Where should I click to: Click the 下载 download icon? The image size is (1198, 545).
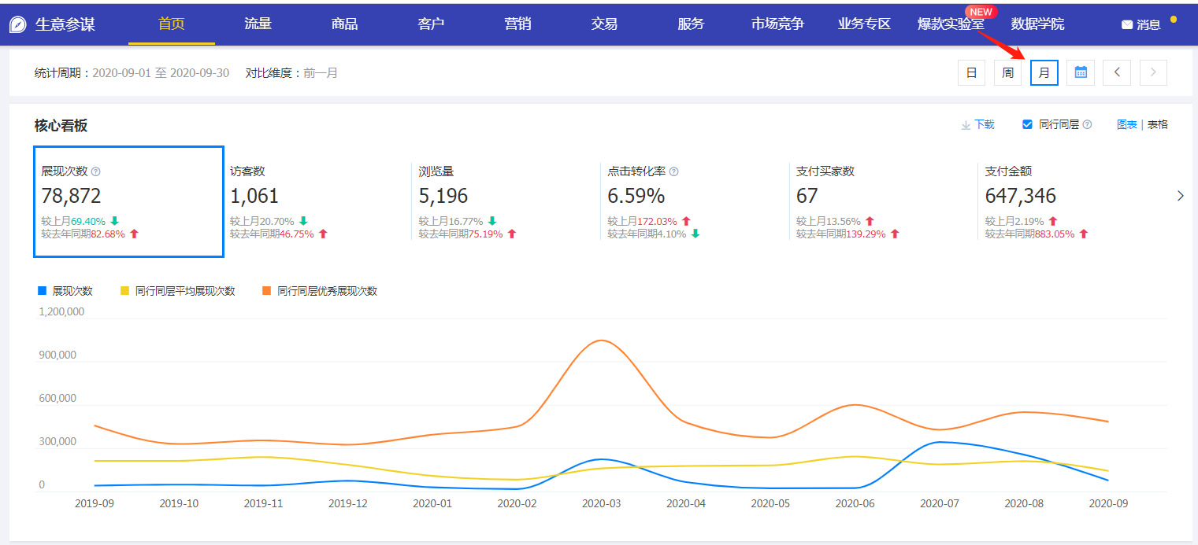[966, 124]
